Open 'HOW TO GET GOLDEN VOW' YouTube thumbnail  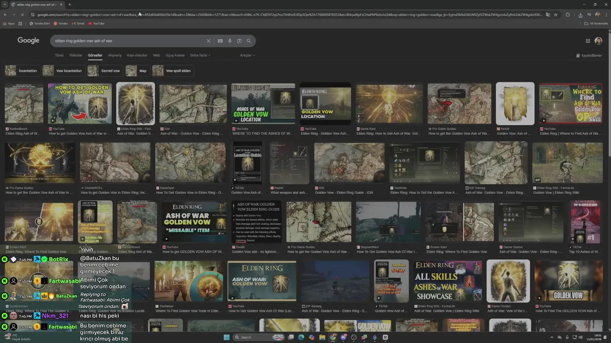(x=80, y=104)
